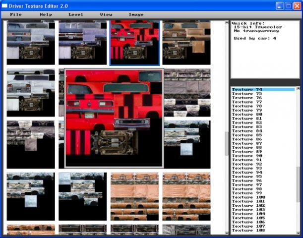Viewport: 303px width, 238px height.
Task: Open the Help menu
Action: tap(46, 14)
